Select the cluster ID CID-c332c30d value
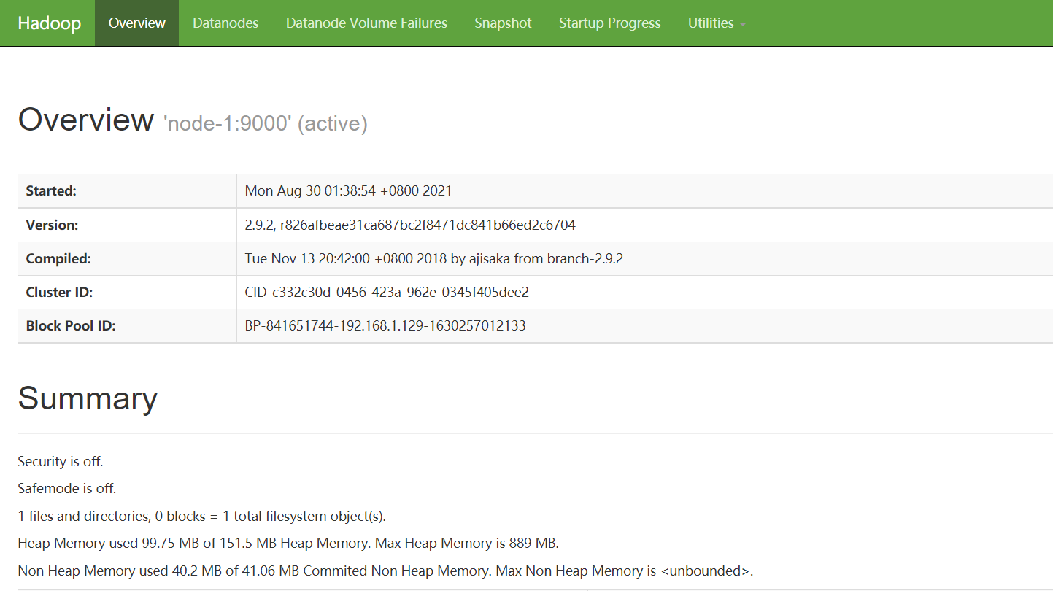Screen dimensions: 1053x591 (387, 293)
